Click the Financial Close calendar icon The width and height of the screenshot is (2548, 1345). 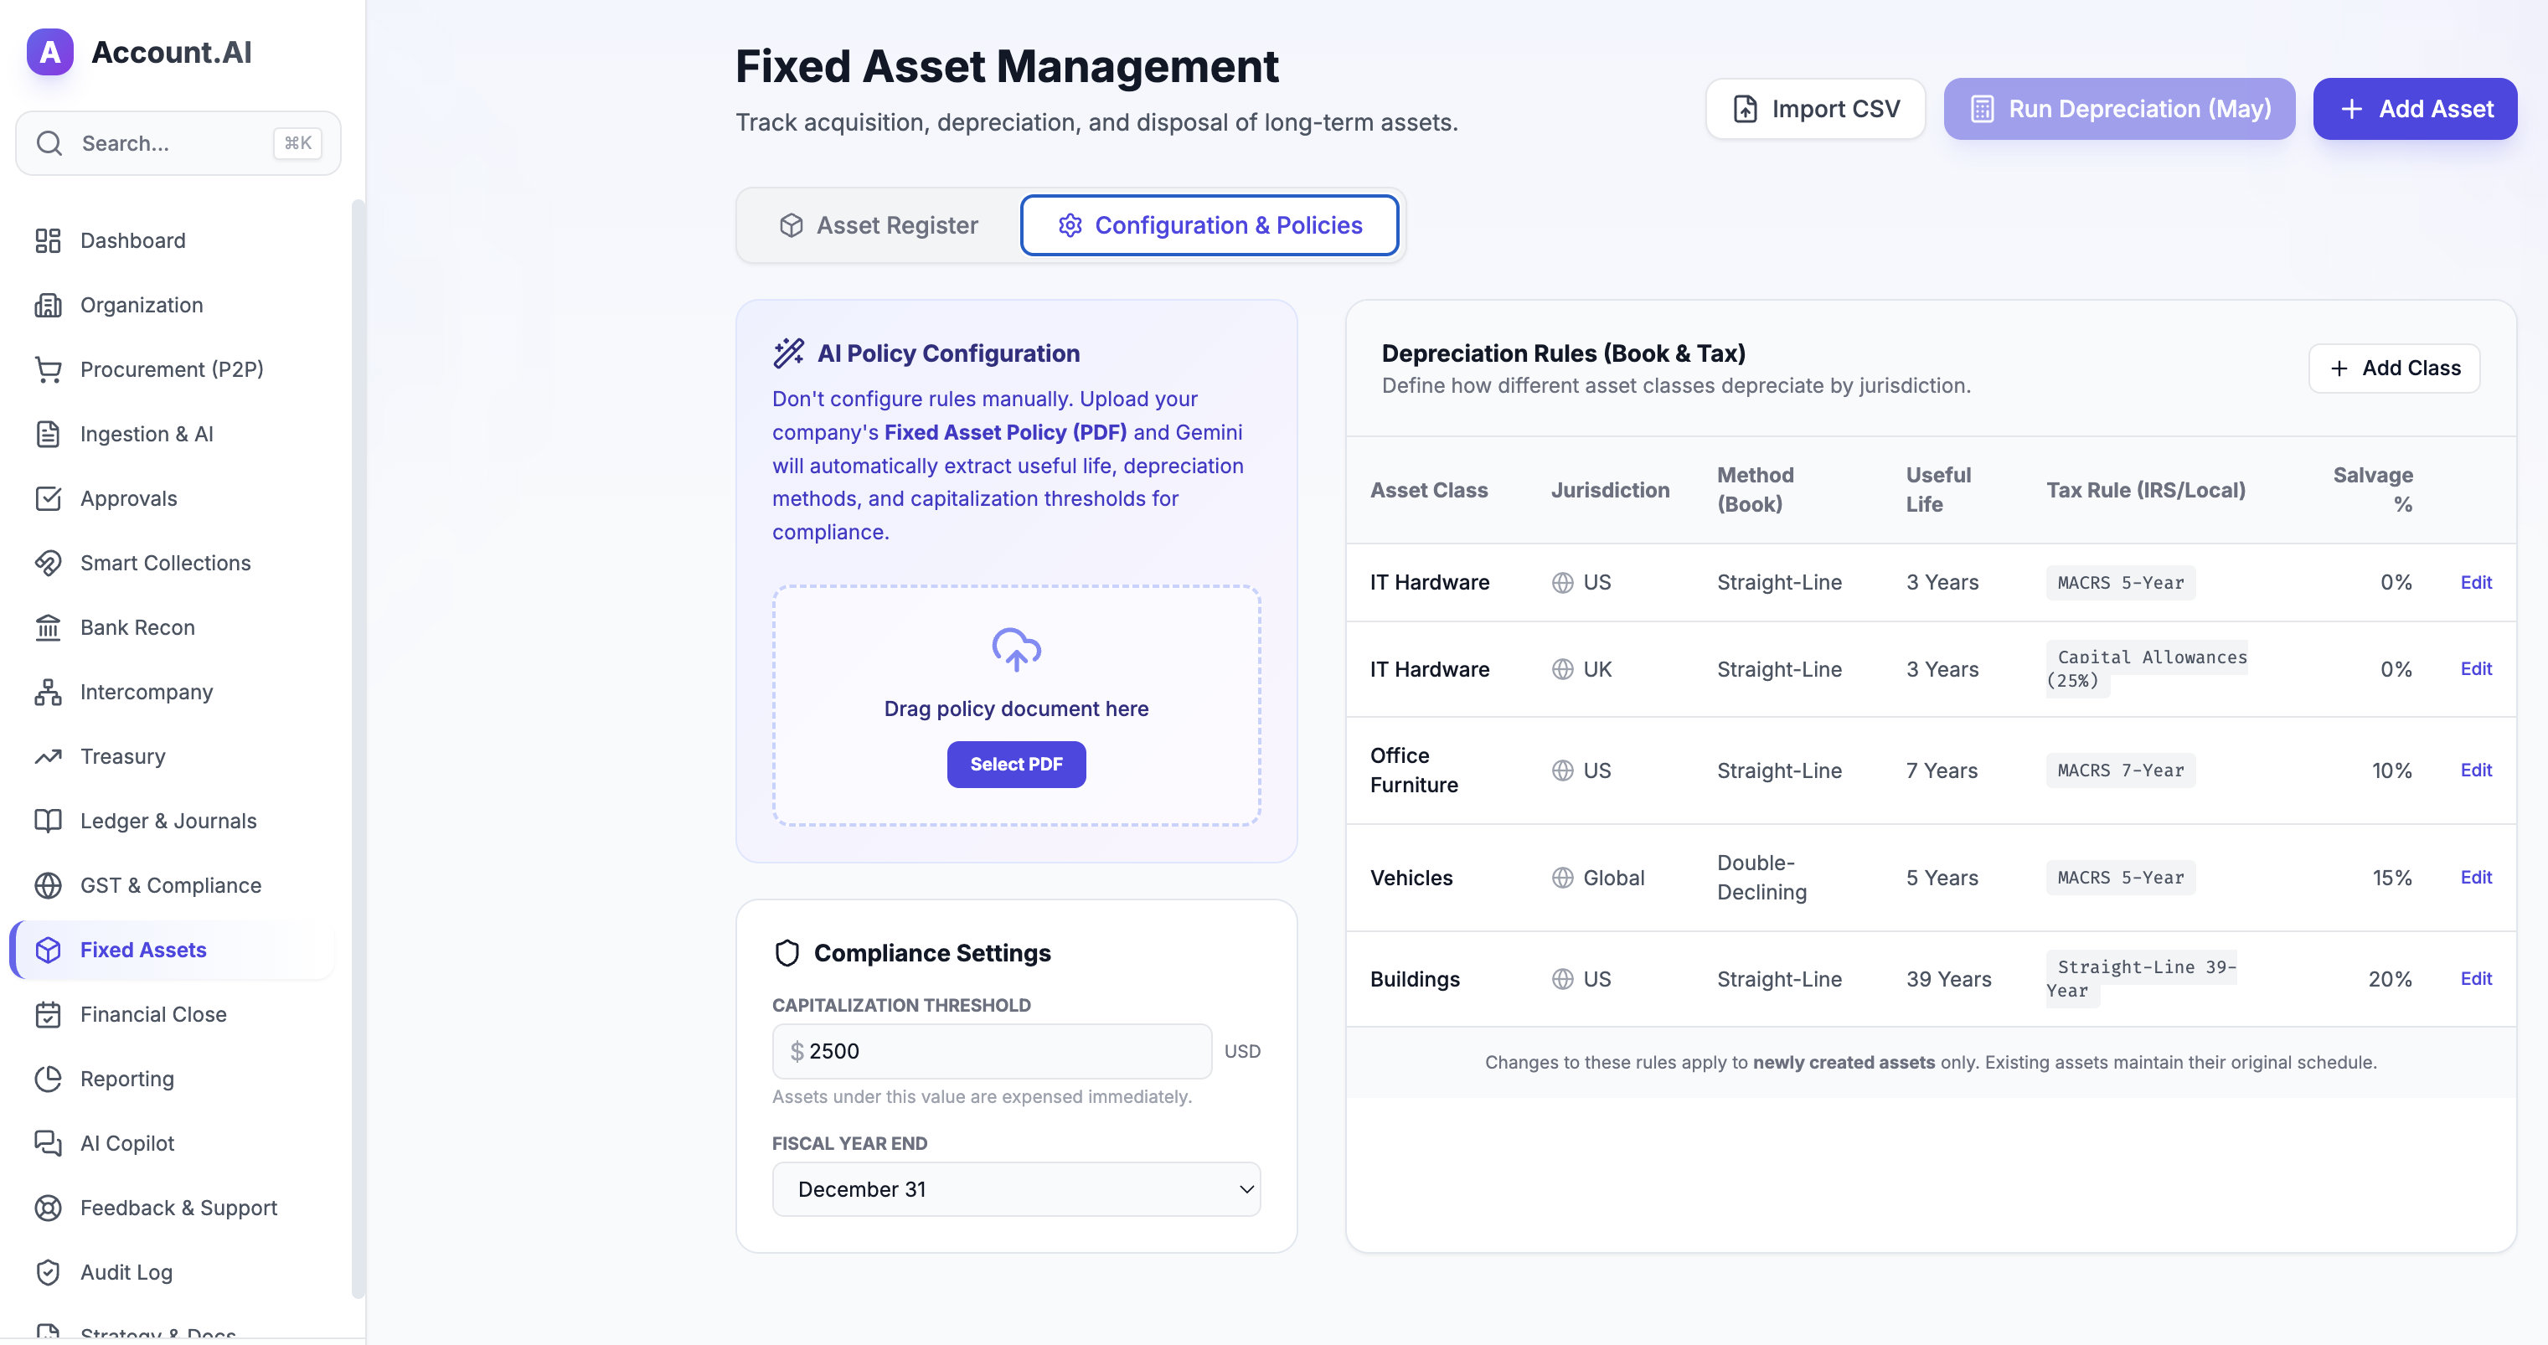click(x=48, y=1015)
